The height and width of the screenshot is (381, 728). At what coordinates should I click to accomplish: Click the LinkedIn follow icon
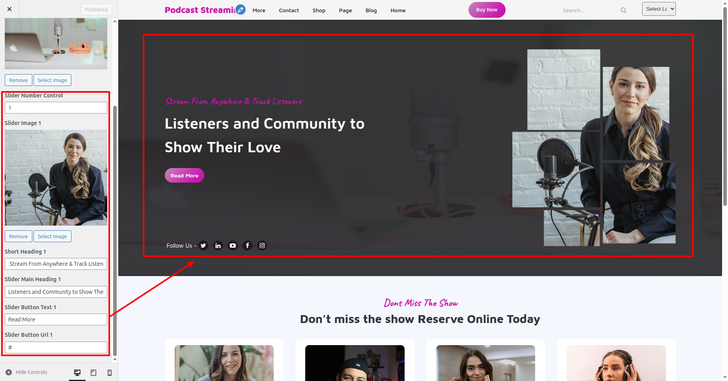[218, 246]
